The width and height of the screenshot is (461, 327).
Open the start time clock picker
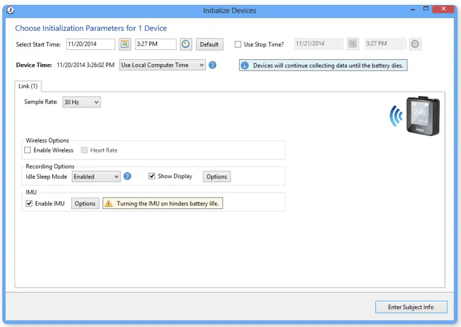(x=186, y=44)
